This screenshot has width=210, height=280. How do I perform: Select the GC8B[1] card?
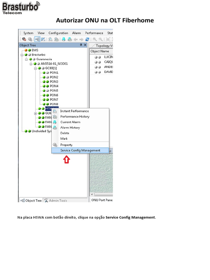(x=51, y=68)
